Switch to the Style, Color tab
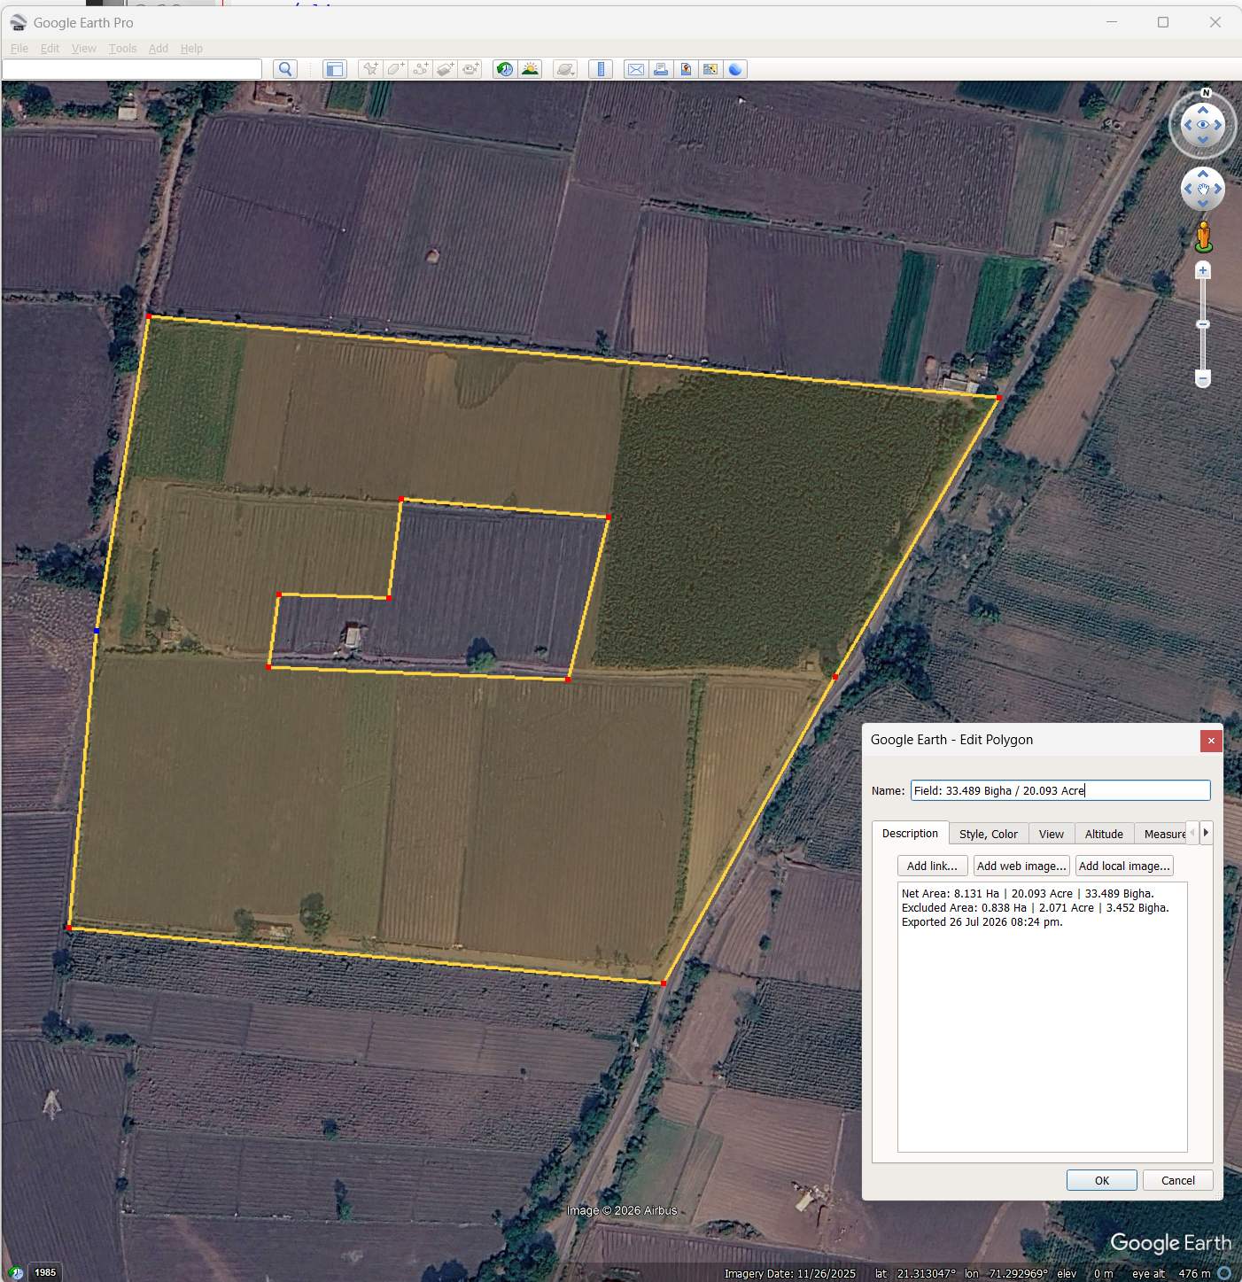Image resolution: width=1242 pixels, height=1282 pixels. click(x=989, y=834)
